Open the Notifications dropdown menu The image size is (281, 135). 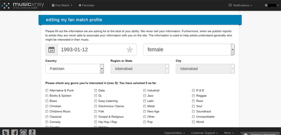tap(240, 5)
